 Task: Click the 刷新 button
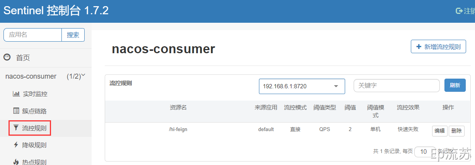point(455,85)
